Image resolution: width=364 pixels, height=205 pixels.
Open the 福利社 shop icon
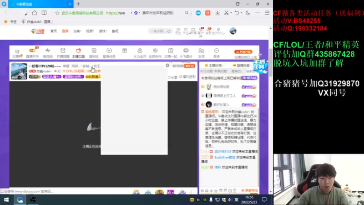(94, 53)
